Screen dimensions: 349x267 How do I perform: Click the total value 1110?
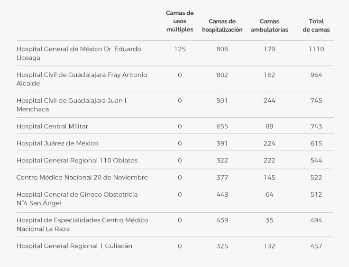(x=316, y=49)
